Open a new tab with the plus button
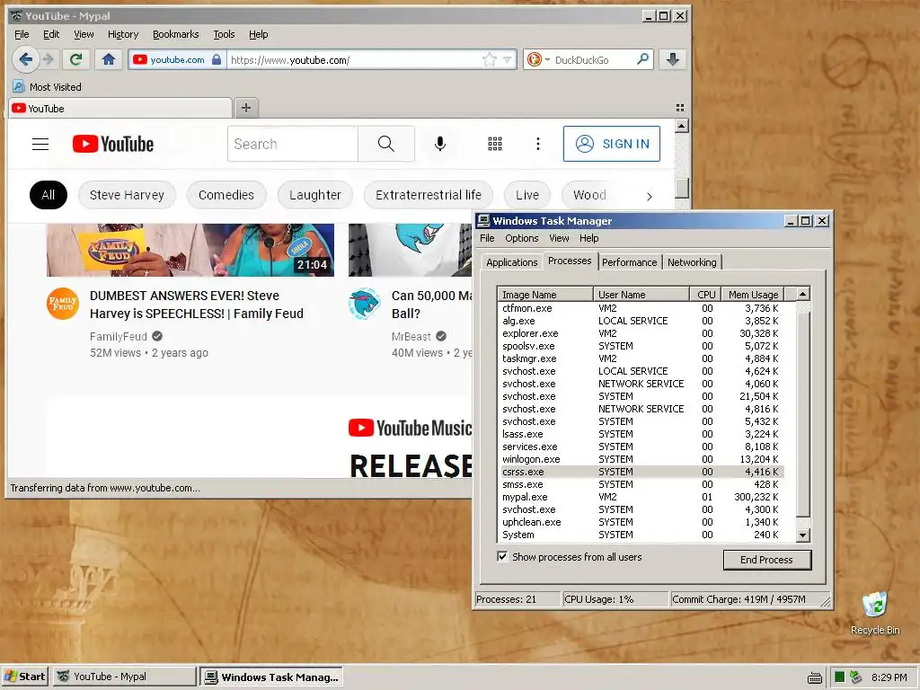 [246, 108]
